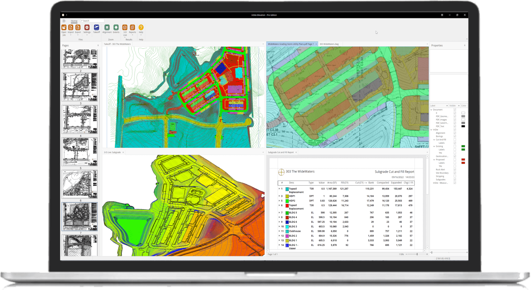The height and width of the screenshot is (290, 531).
Task: Open the Settings gear icon
Action: tap(87, 28)
